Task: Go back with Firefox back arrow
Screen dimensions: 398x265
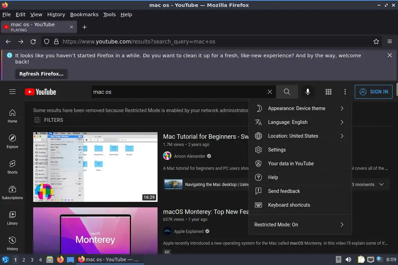Action: point(8,42)
